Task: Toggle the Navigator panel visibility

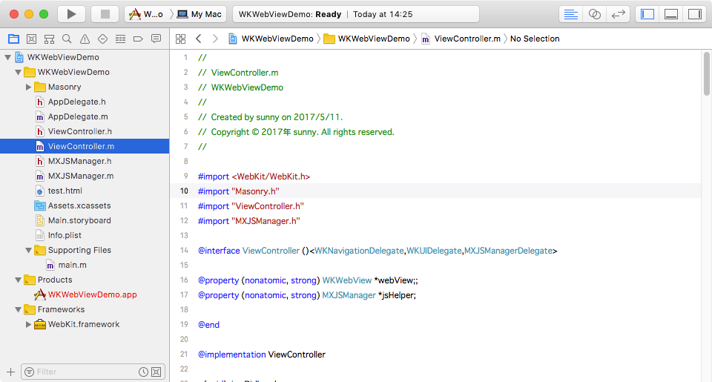Action: point(647,14)
